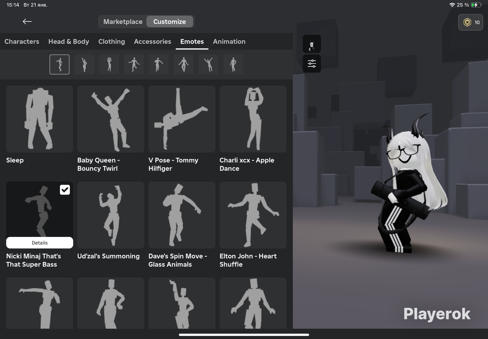Tap the battery charging icon
Image resolution: width=488 pixels, height=339 pixels.
click(x=476, y=5)
